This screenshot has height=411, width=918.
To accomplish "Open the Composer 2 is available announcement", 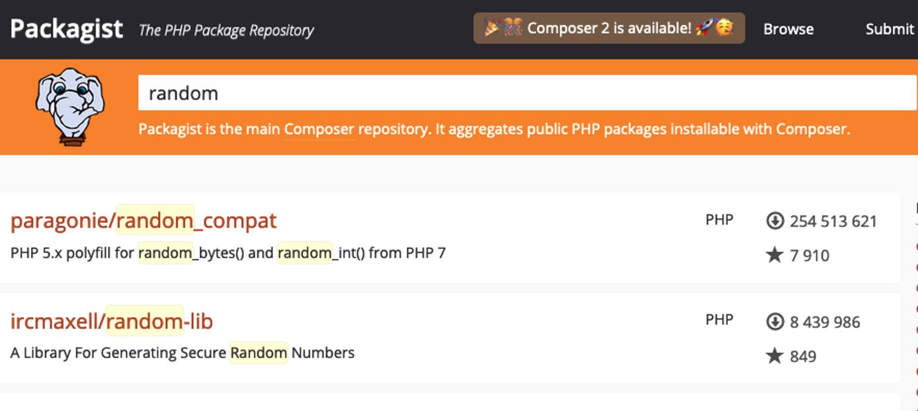I will click(608, 28).
